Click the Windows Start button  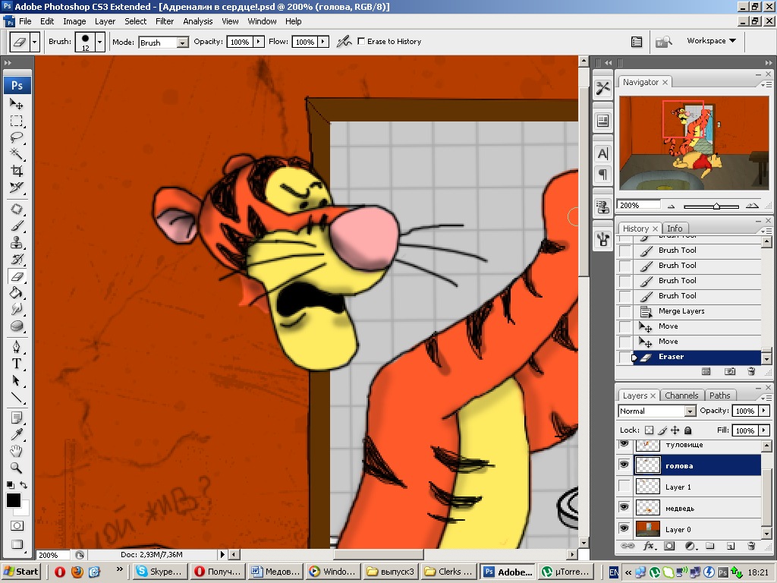pos(21,572)
